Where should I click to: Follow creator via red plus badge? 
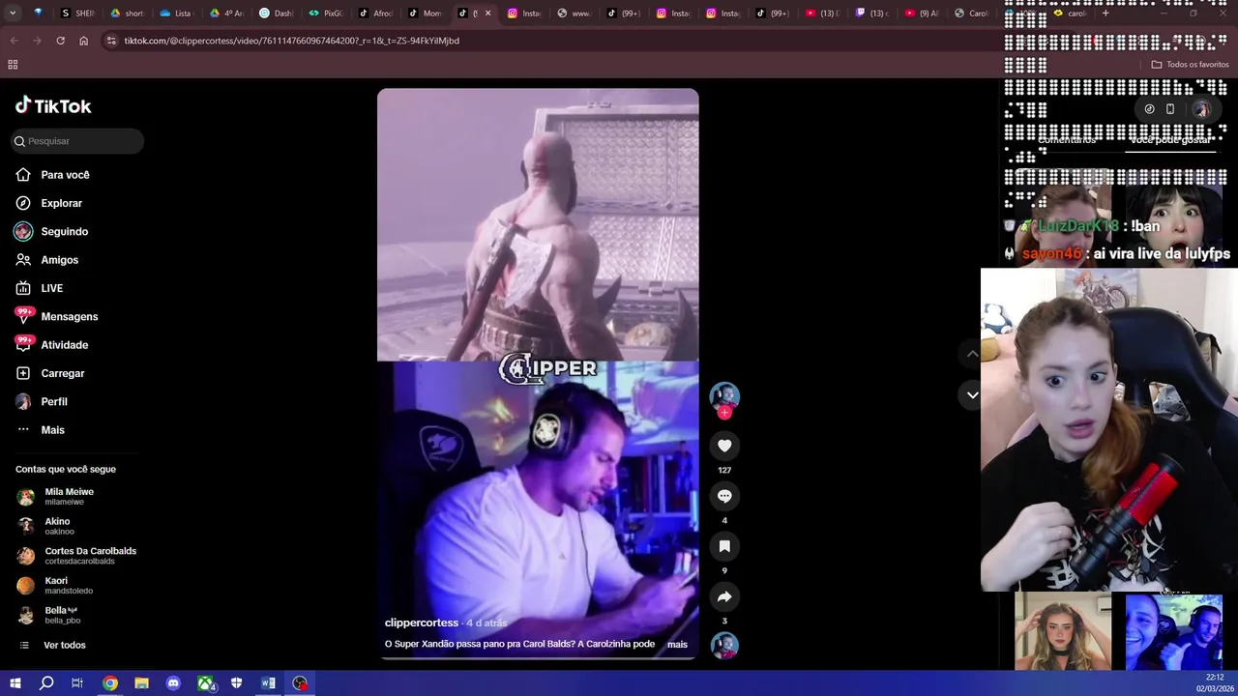[724, 413]
